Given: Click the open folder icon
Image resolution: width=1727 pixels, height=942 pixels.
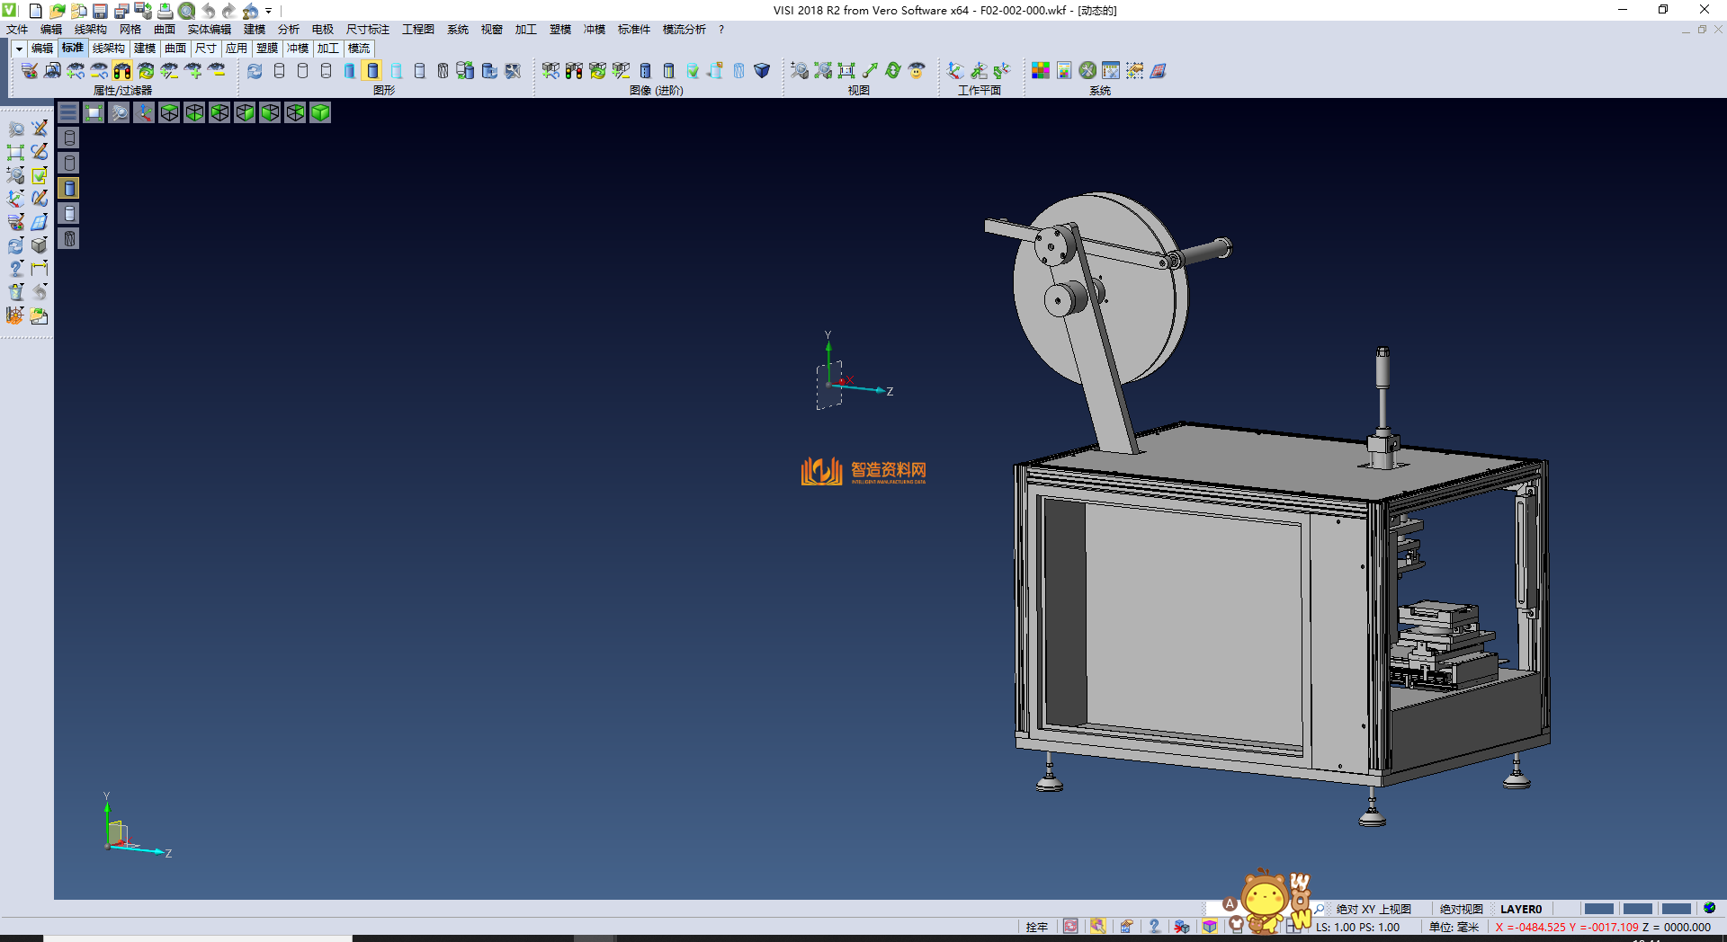Looking at the screenshot, I should [x=57, y=11].
